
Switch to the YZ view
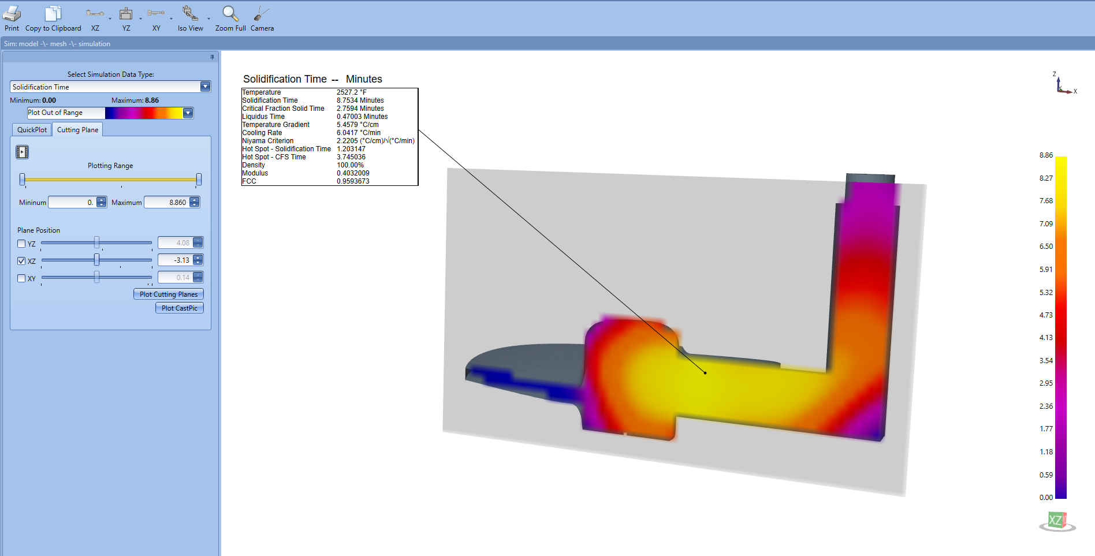[x=126, y=13]
